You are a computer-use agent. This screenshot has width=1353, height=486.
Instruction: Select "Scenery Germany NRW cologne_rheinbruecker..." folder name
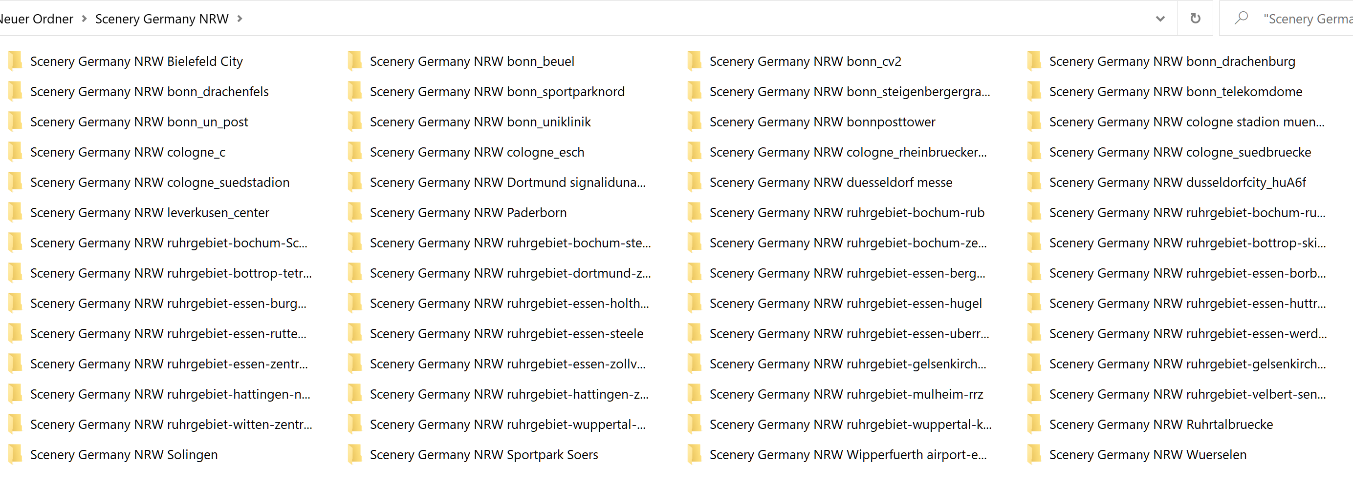coord(848,153)
